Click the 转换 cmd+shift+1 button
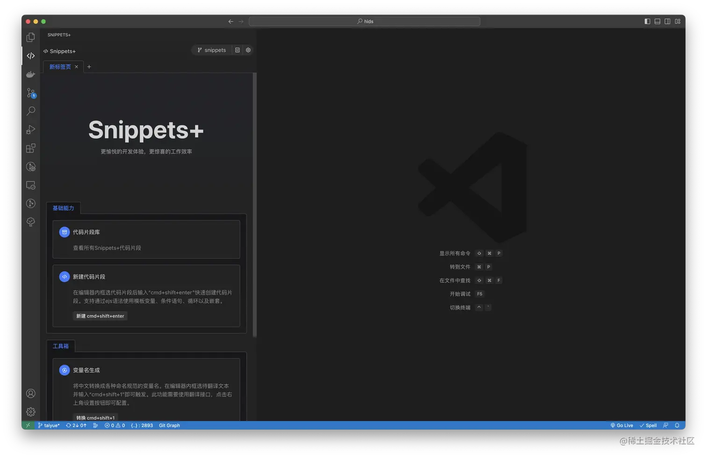 [95, 417]
